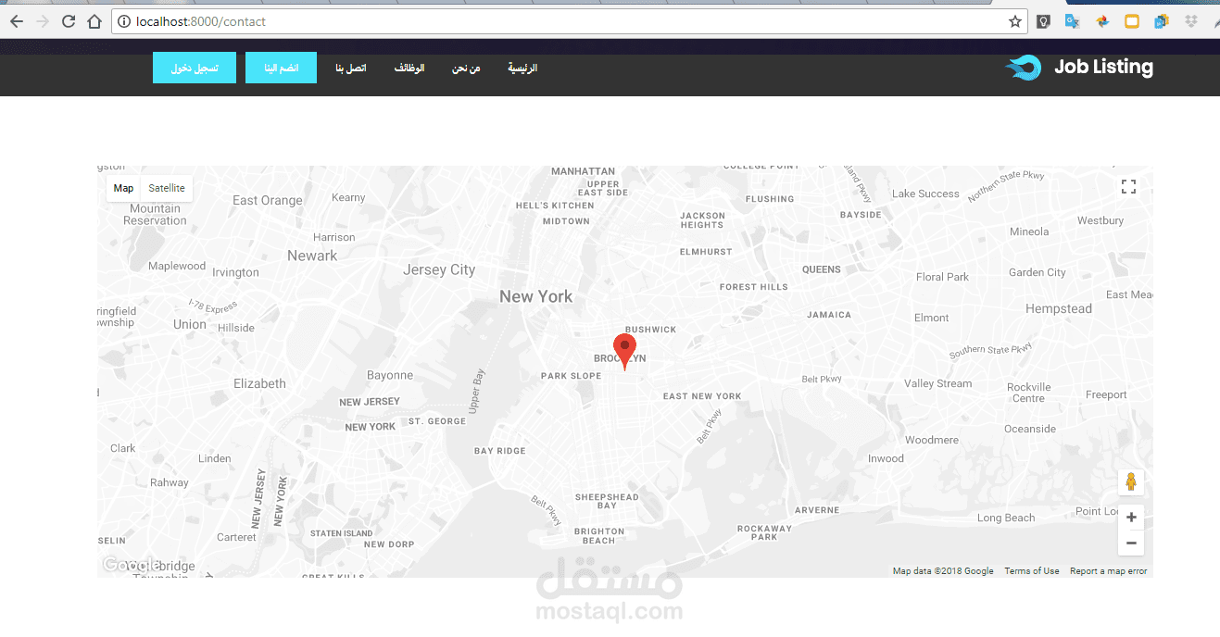The image size is (1220, 637).
Task: Click the PARK SLOPE map label
Action: (571, 376)
